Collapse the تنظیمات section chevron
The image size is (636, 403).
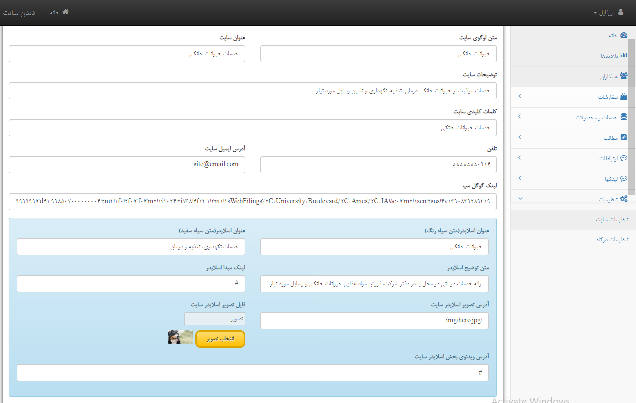[519, 199]
